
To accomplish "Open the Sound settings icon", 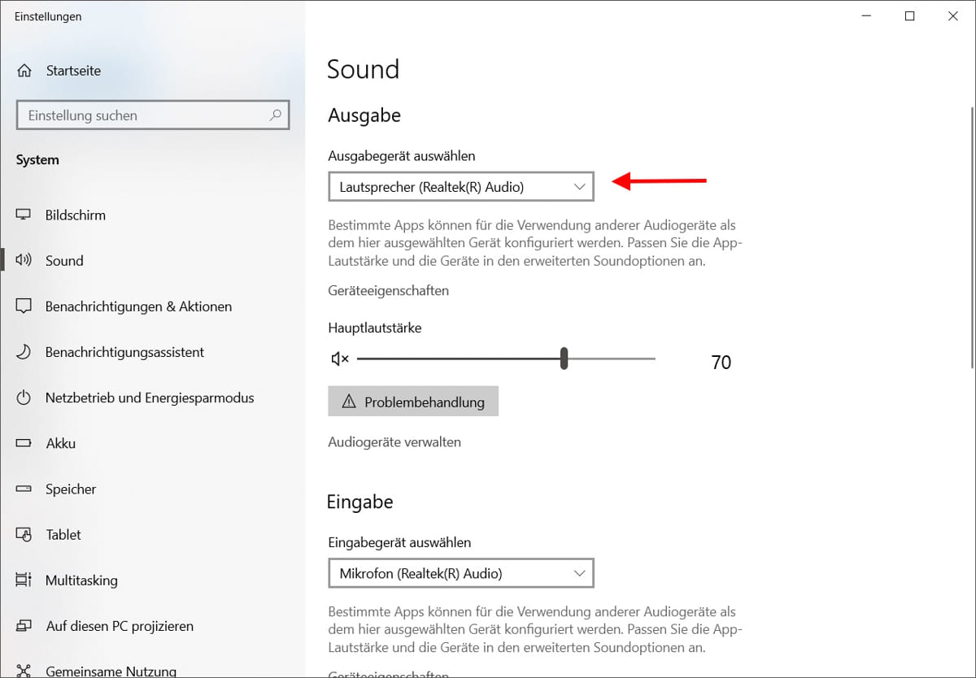I will coord(23,260).
